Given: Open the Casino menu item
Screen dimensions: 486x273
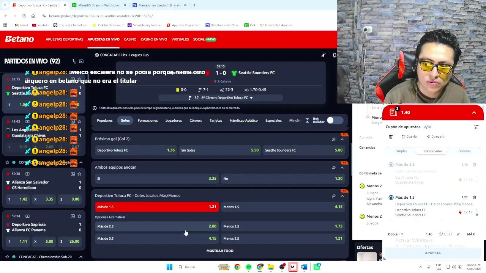Looking at the screenshot, I should coord(130,39).
